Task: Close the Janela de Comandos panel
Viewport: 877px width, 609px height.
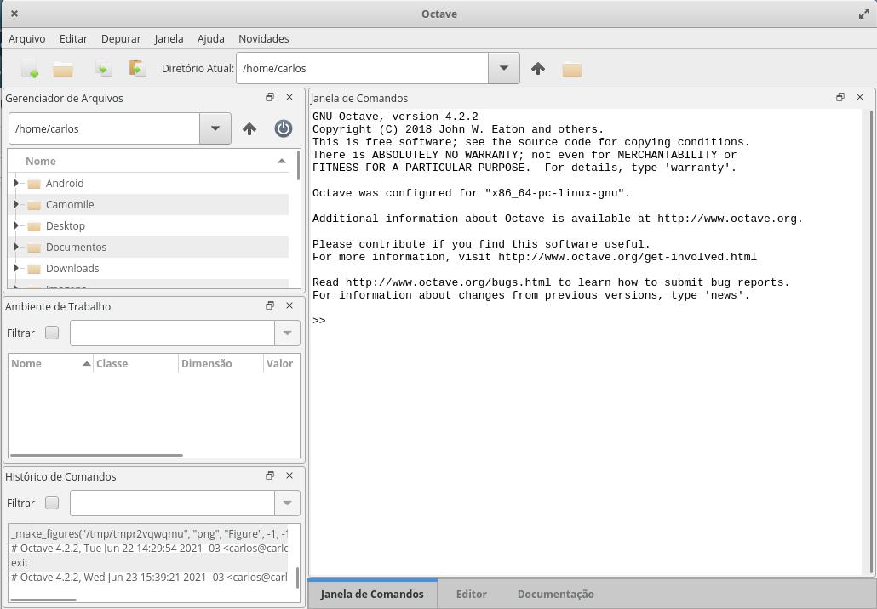Action: click(860, 97)
